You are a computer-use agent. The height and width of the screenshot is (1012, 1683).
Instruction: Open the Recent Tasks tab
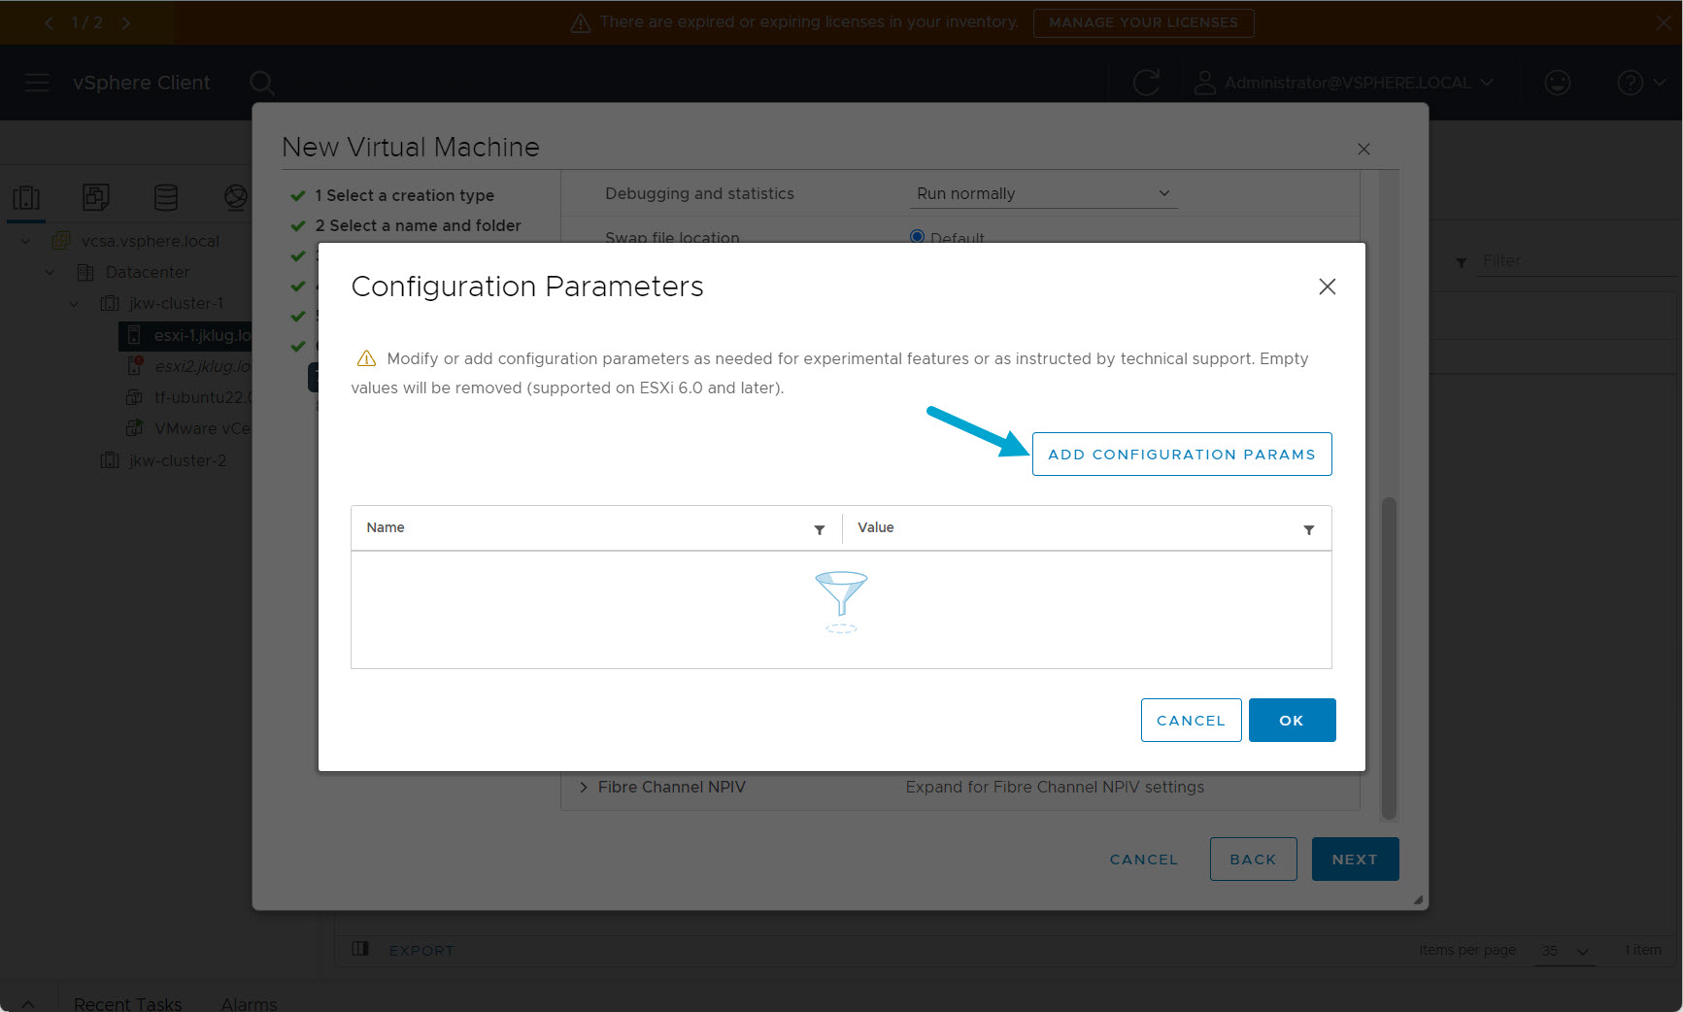click(127, 1003)
